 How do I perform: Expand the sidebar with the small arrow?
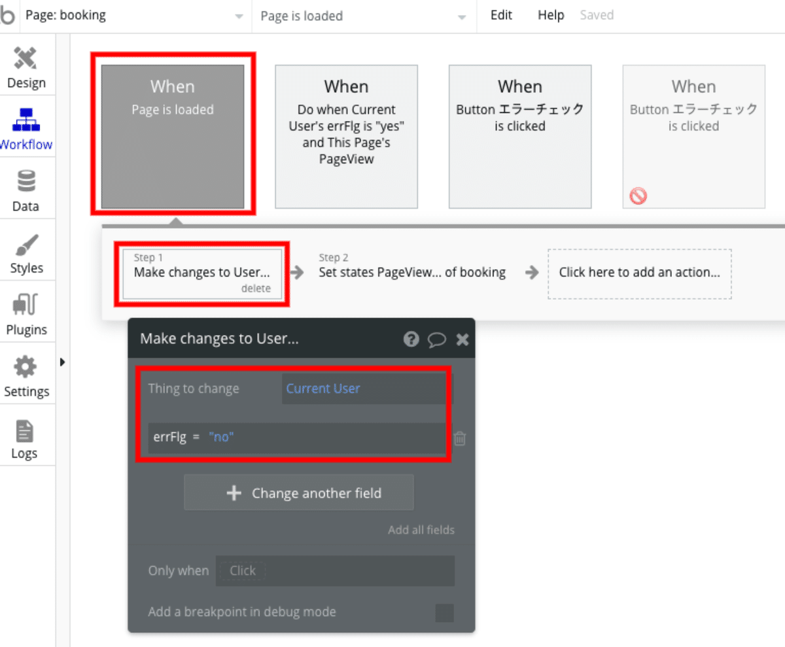click(x=63, y=362)
